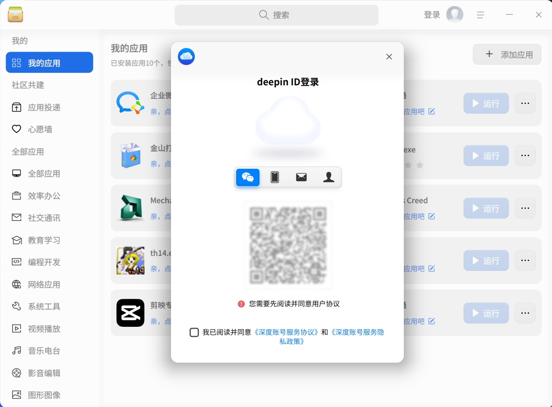Image resolution: width=552 pixels, height=407 pixels.
Task: Click edit pencil icon in first app row
Action: pos(432,111)
